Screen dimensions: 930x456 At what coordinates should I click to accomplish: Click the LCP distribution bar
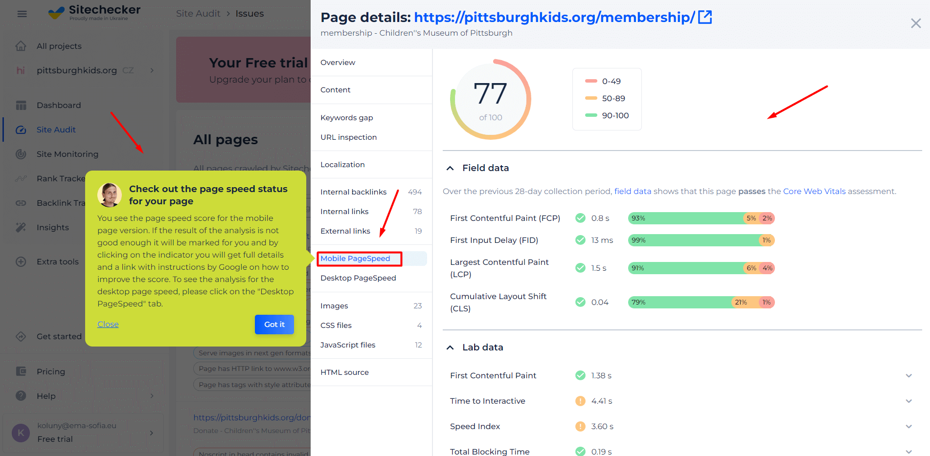coord(702,268)
